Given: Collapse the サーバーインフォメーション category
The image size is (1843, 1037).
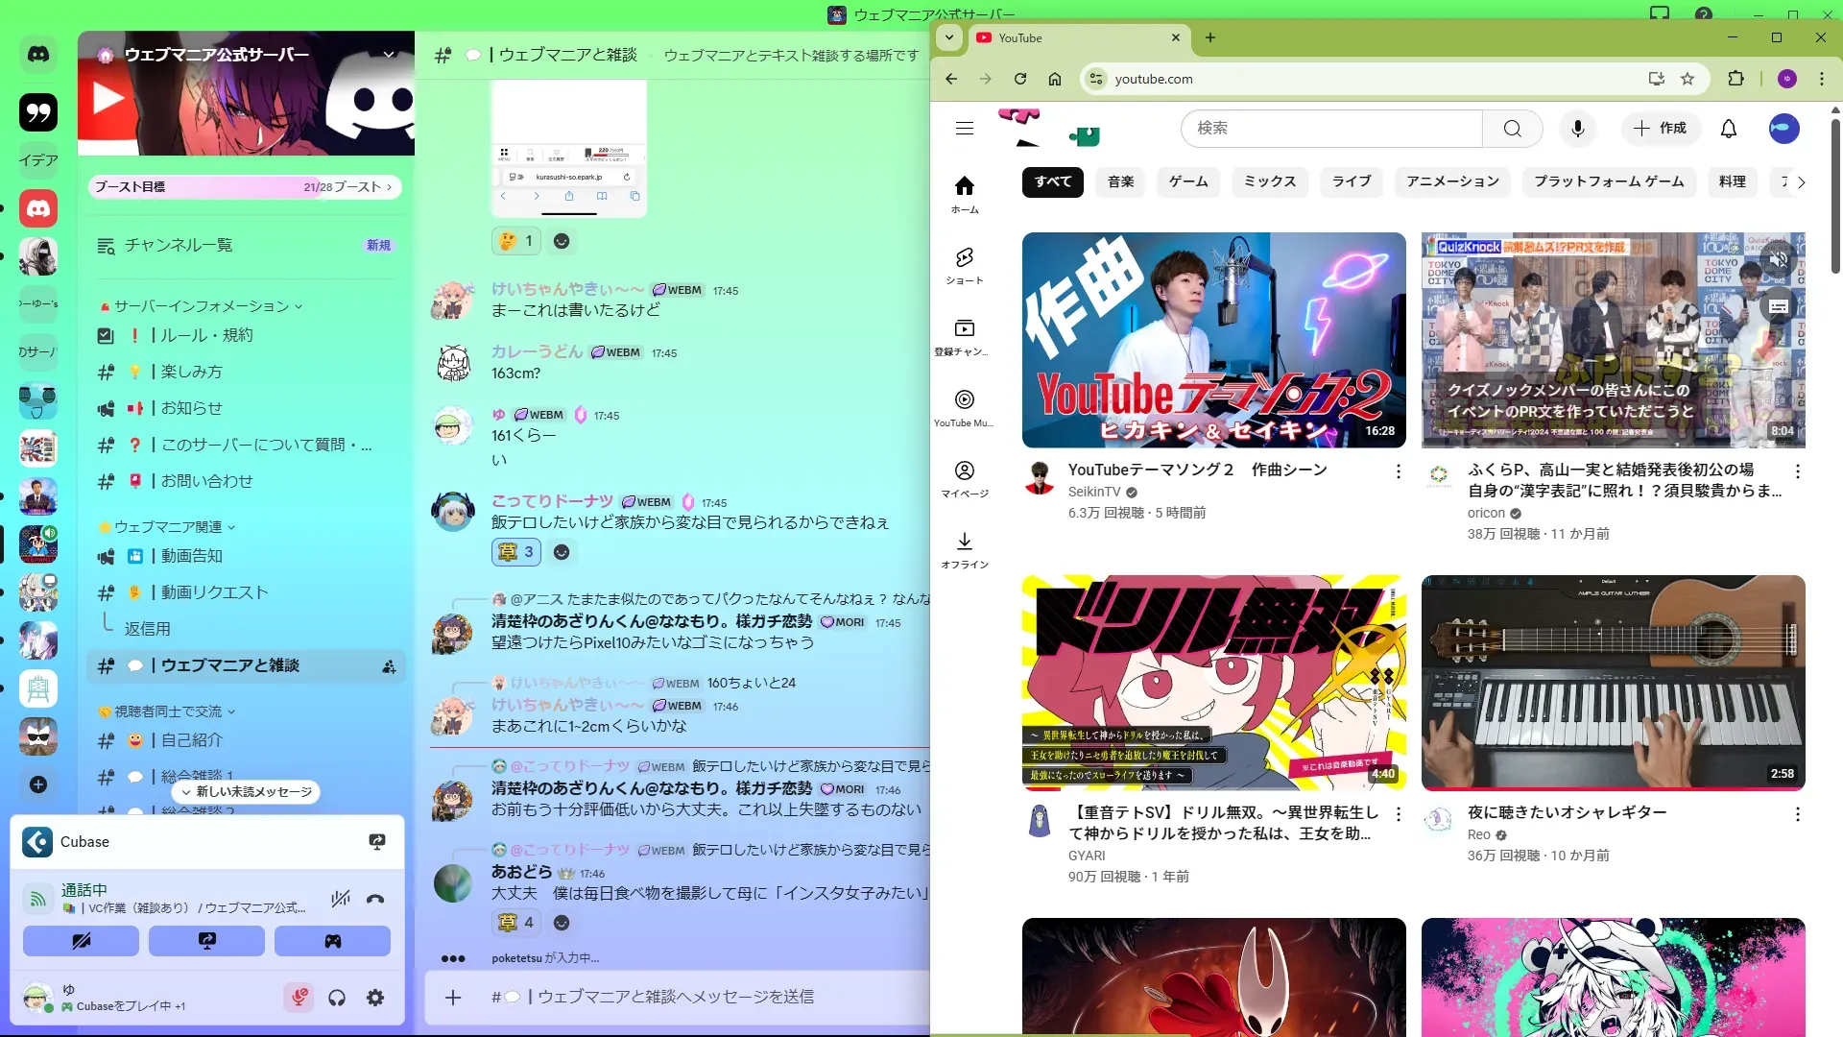Looking at the screenshot, I should click(x=202, y=306).
